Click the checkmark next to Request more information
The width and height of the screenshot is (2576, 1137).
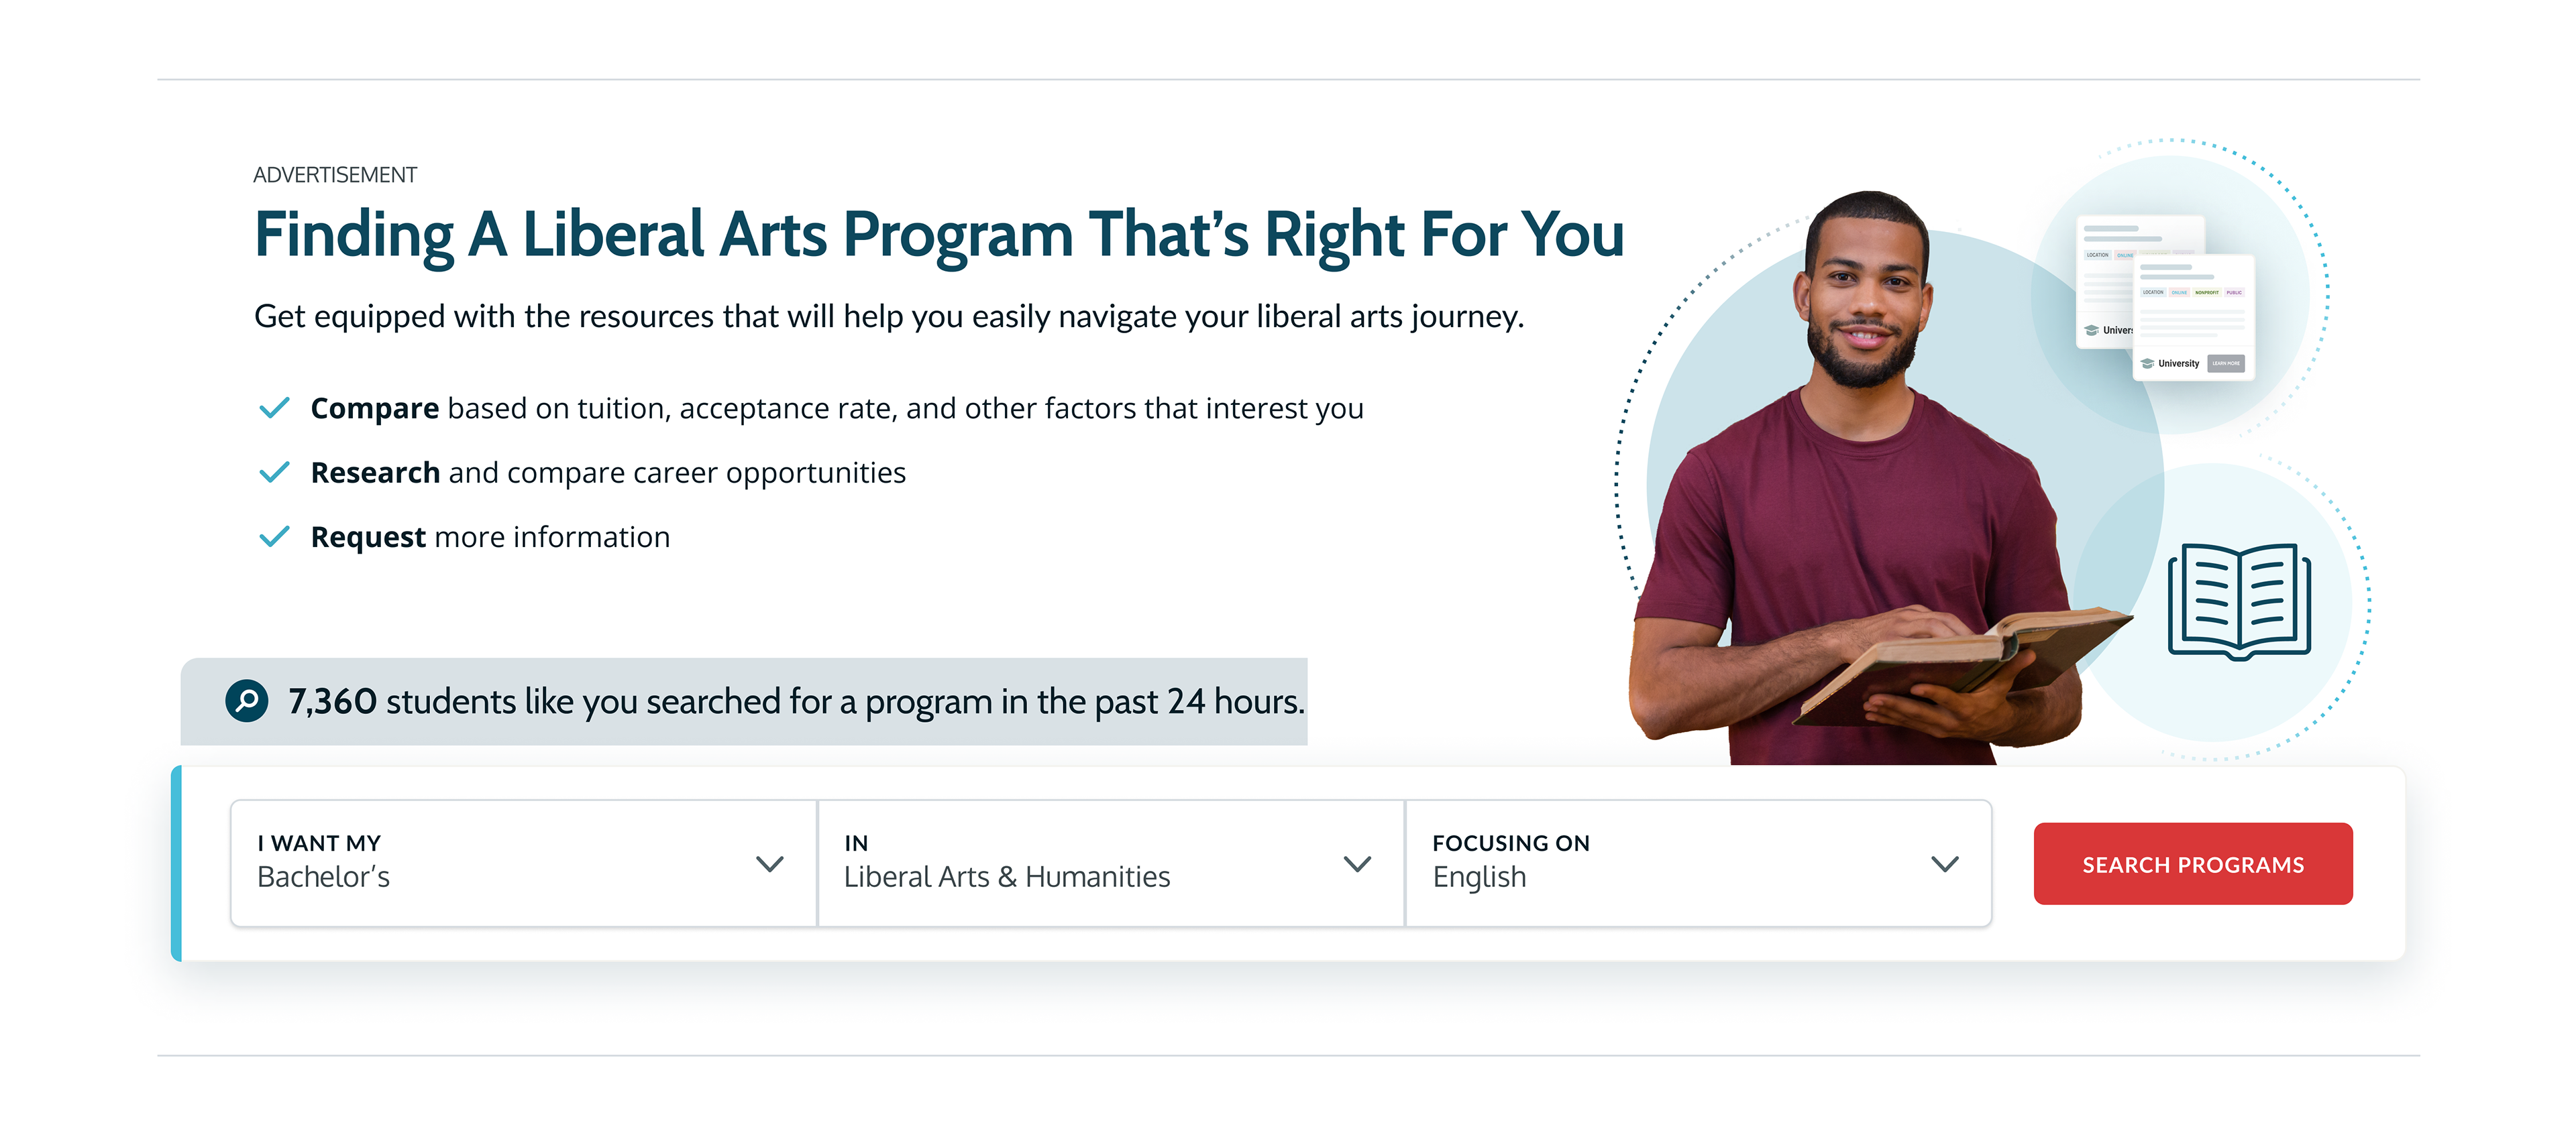274,536
